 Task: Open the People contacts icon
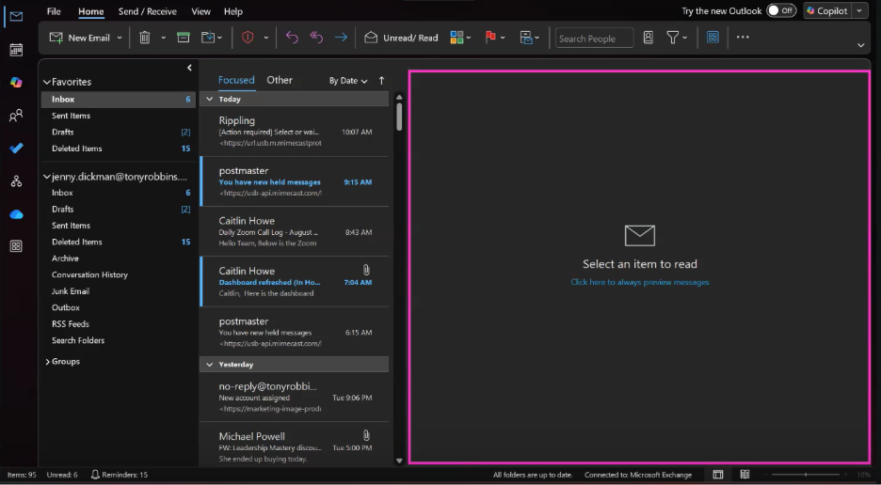[16, 116]
